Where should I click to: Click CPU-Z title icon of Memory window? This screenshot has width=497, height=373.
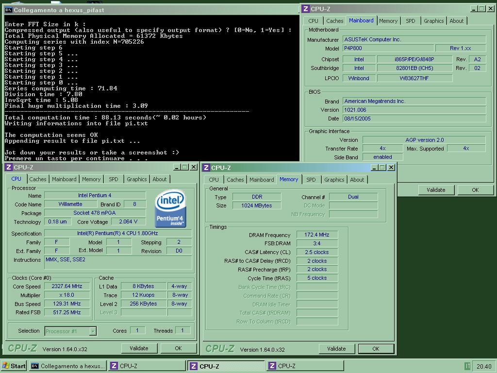tap(206, 168)
